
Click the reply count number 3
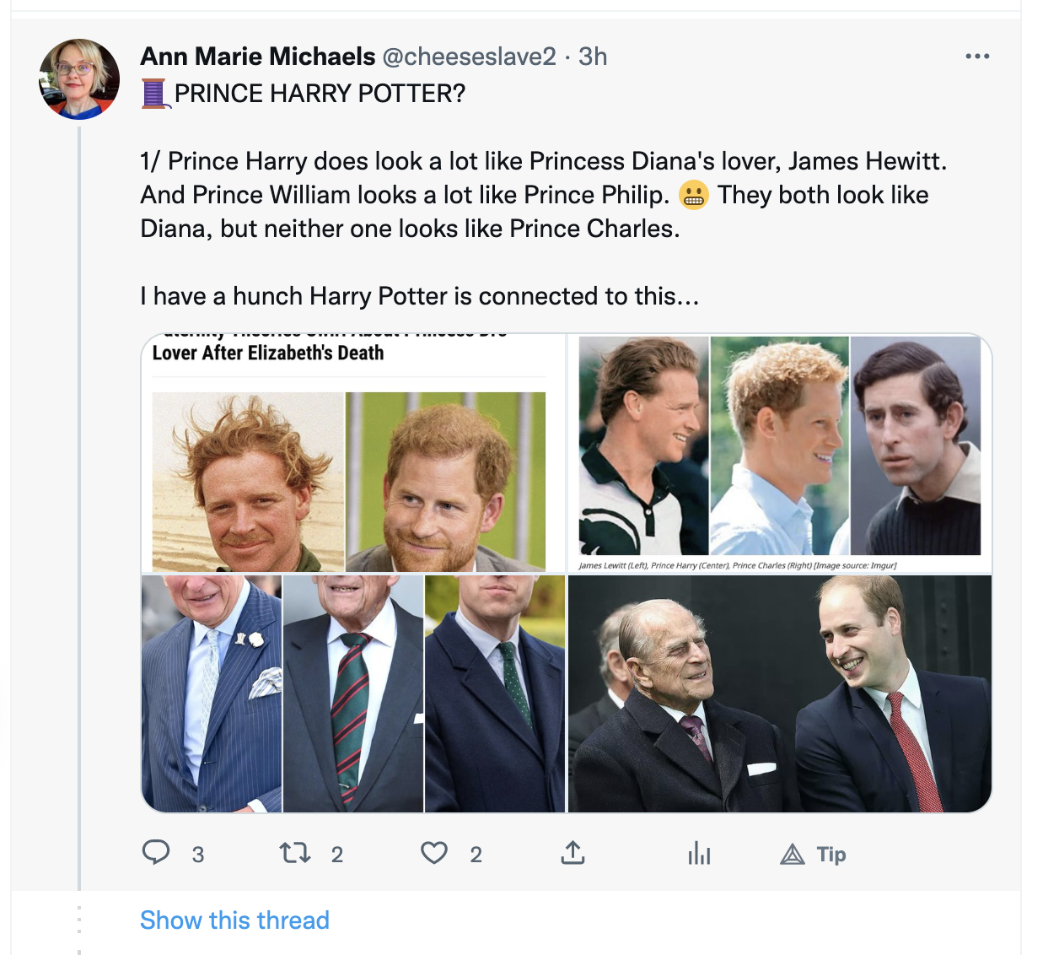tap(198, 855)
